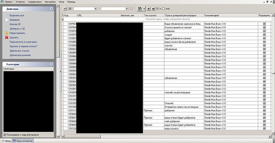Toggle Показывать с подкатегориями checkbox
The width and height of the screenshot is (275, 143).
5,135
